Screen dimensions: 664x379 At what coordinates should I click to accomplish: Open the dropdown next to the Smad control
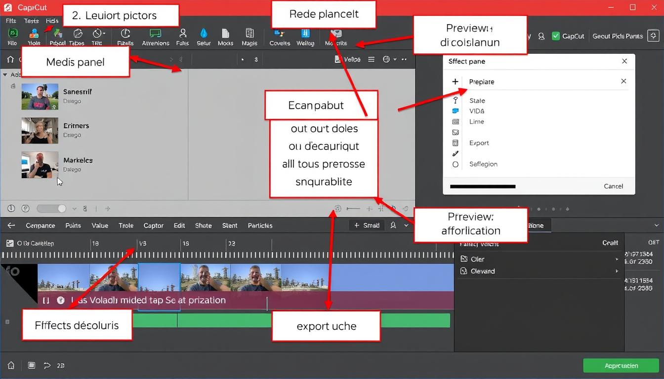[406, 225]
